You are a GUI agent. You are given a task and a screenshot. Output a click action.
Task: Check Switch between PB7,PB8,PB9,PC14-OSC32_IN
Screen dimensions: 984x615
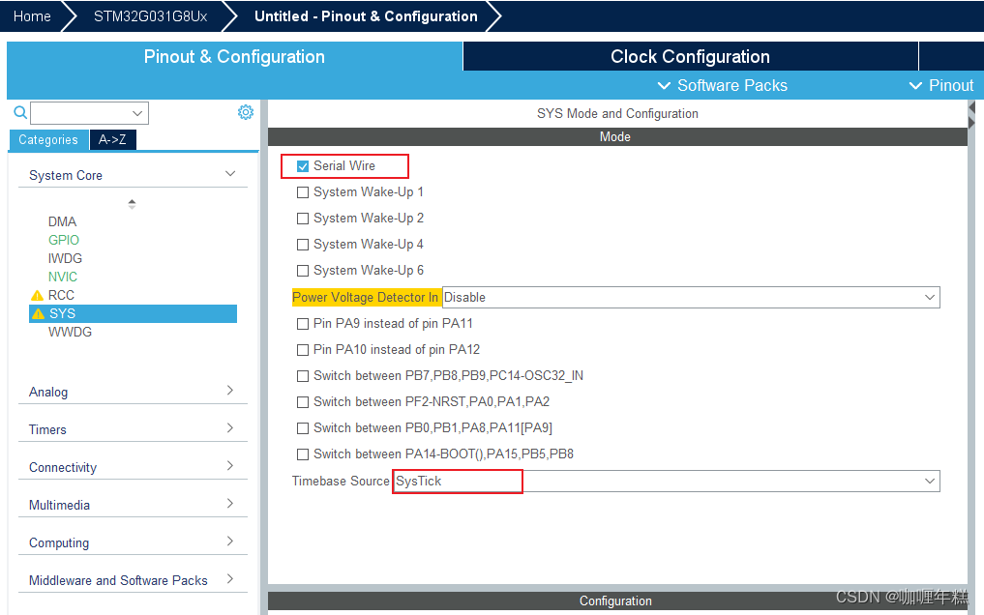(x=303, y=376)
